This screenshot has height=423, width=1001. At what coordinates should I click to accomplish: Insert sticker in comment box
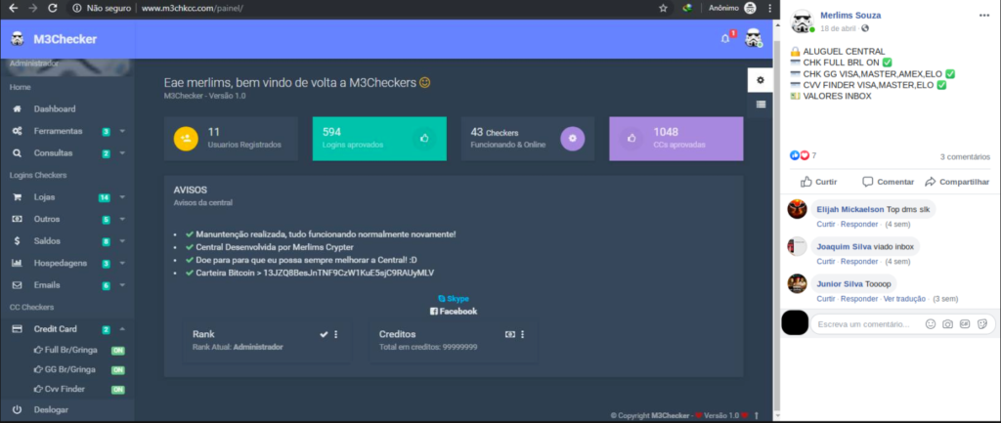point(981,324)
